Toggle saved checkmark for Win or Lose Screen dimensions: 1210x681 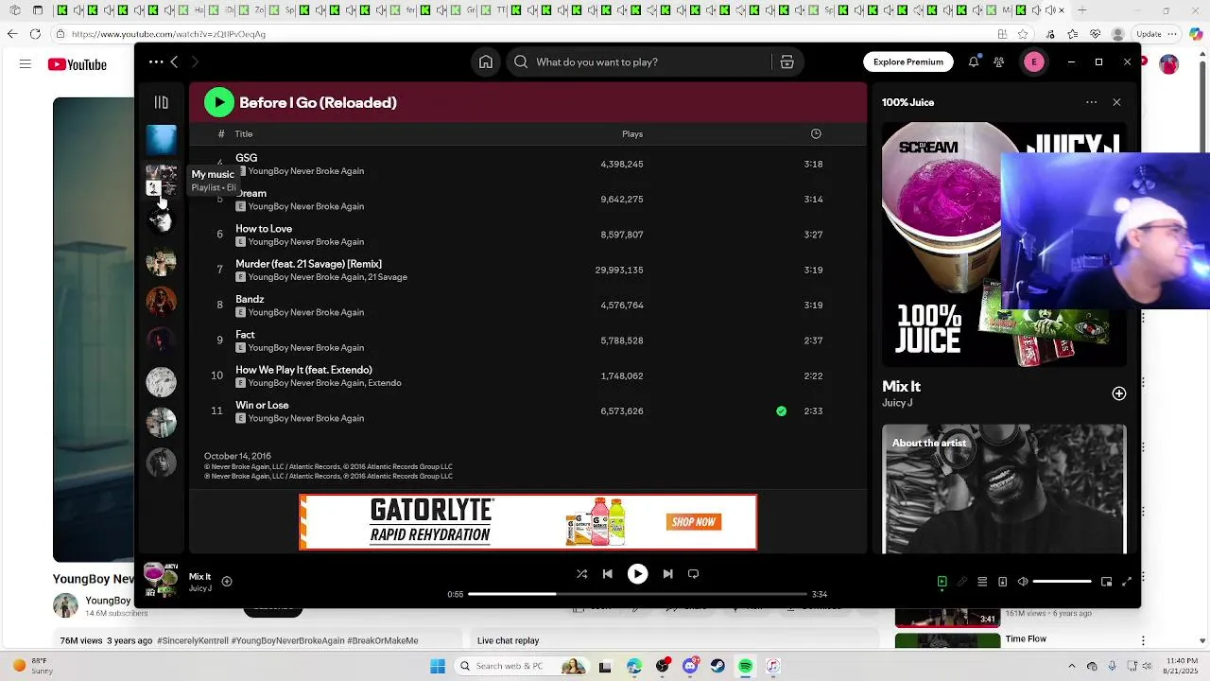pyautogui.click(x=781, y=411)
